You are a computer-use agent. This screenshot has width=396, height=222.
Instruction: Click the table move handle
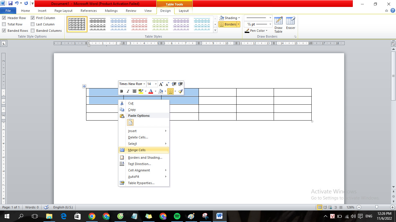(x=84, y=86)
